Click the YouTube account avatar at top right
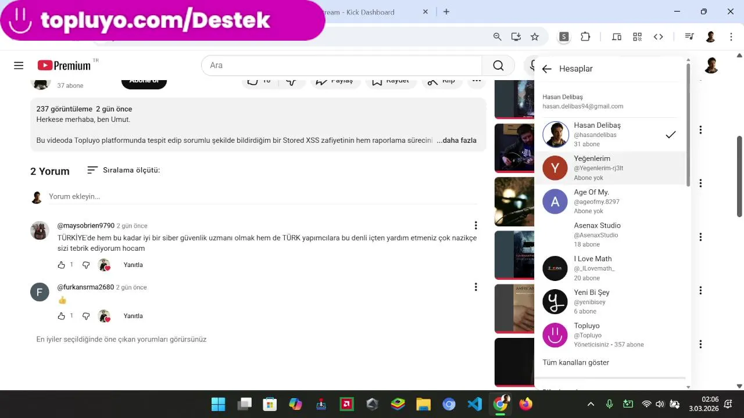Screen dimensions: 744x418 click(711, 65)
